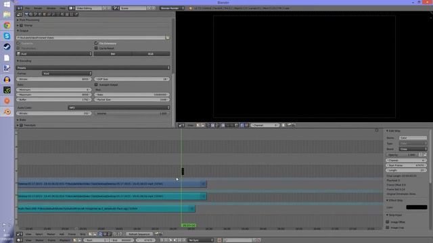433x243 pixels.
Task: Open the file format dropdown in Output
Action: click(x=54, y=54)
